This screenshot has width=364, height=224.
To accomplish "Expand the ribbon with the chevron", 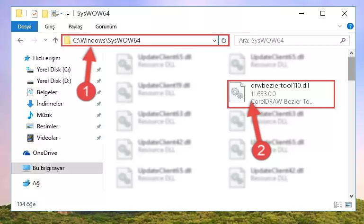I will click(340, 26).
